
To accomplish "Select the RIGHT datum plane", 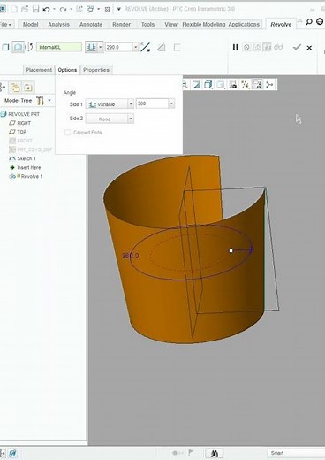I will [20, 123].
